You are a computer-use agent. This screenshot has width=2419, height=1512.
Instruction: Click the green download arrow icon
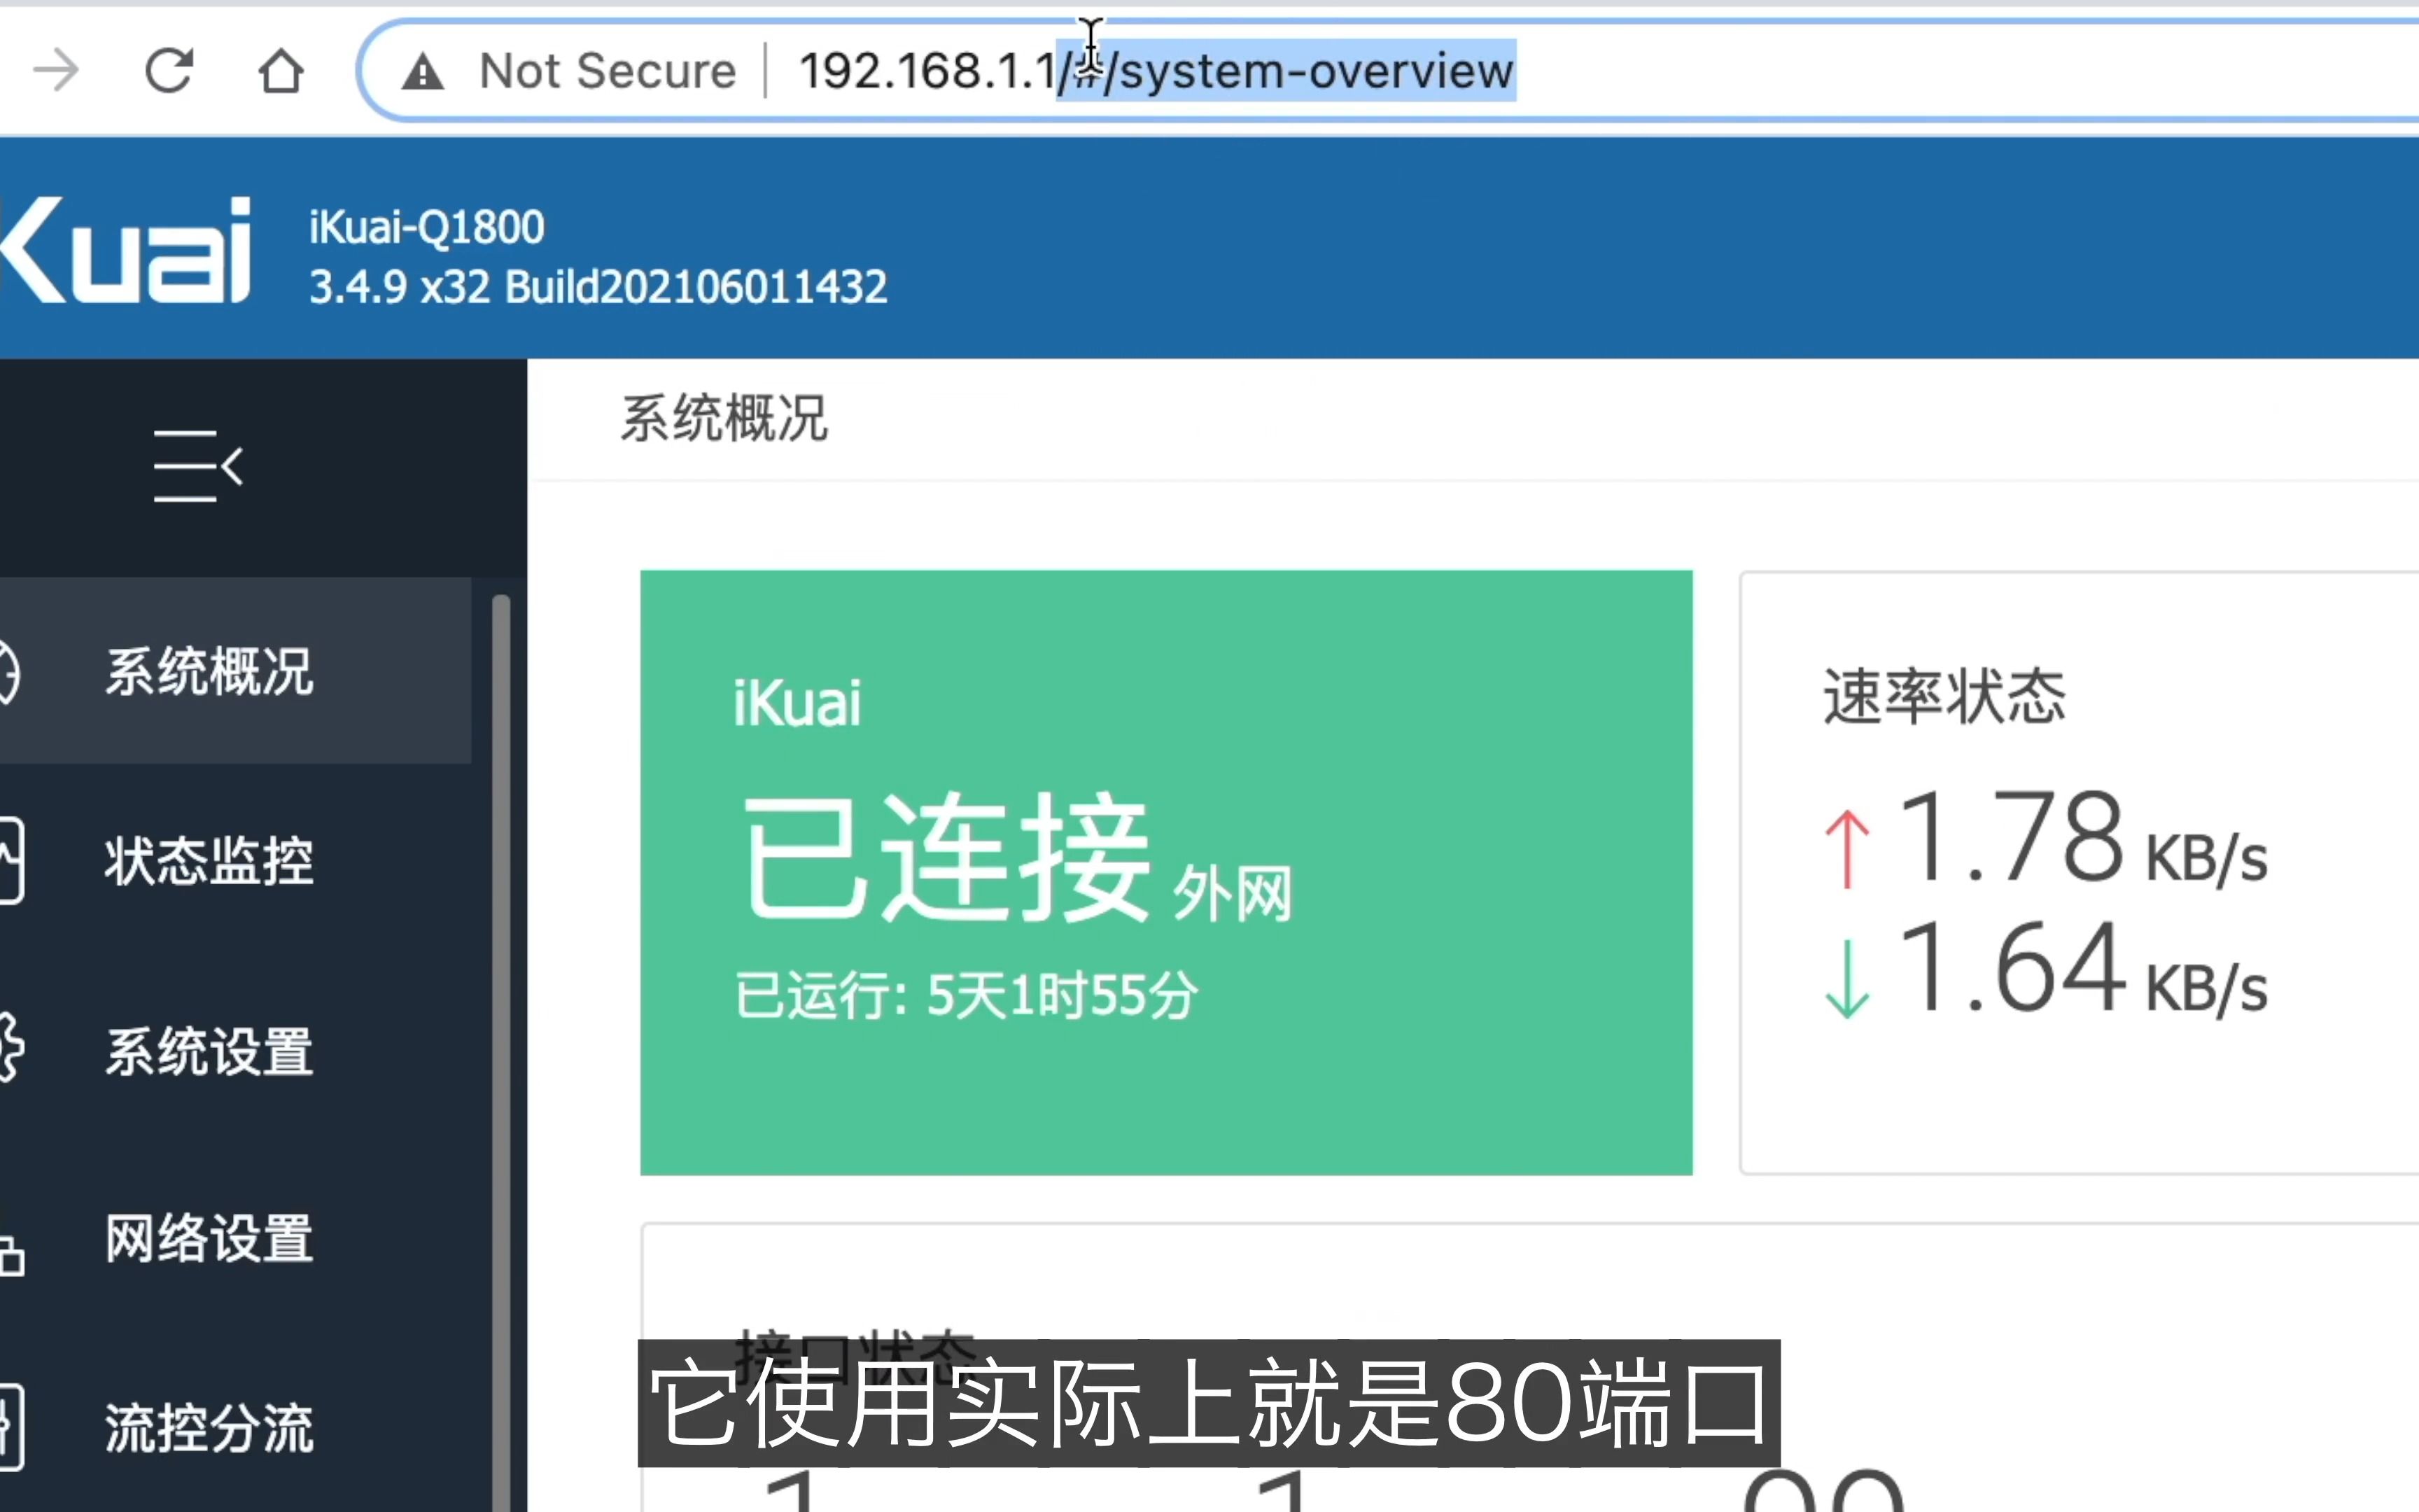click(x=1847, y=978)
